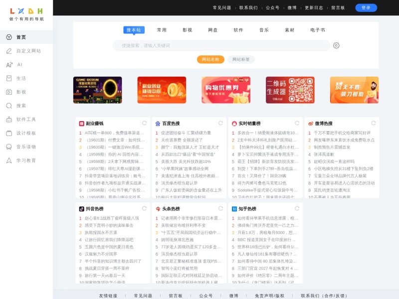Viewport: 399px width, 299px height.
Task: Switch to 软件 search tab
Action: pos(238,30)
